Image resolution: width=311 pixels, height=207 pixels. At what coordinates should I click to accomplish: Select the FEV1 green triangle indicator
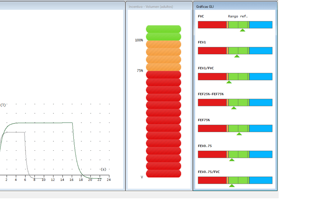pyautogui.click(x=237, y=56)
